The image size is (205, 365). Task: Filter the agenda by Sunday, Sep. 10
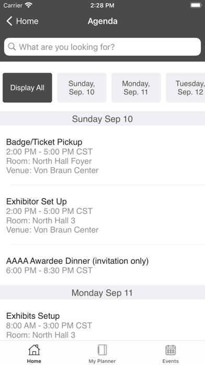click(x=82, y=88)
